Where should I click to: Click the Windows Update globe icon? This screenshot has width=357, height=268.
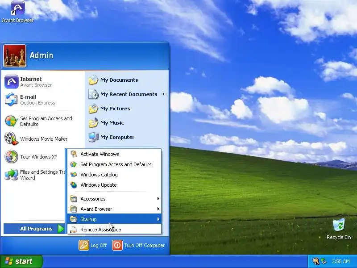(x=74, y=185)
